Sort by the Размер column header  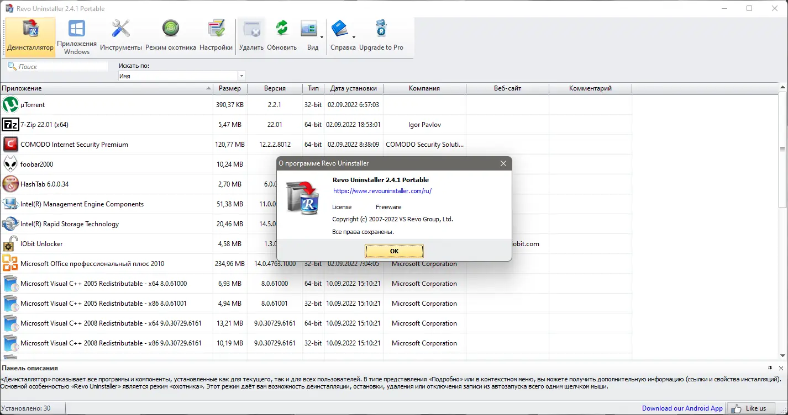click(230, 88)
